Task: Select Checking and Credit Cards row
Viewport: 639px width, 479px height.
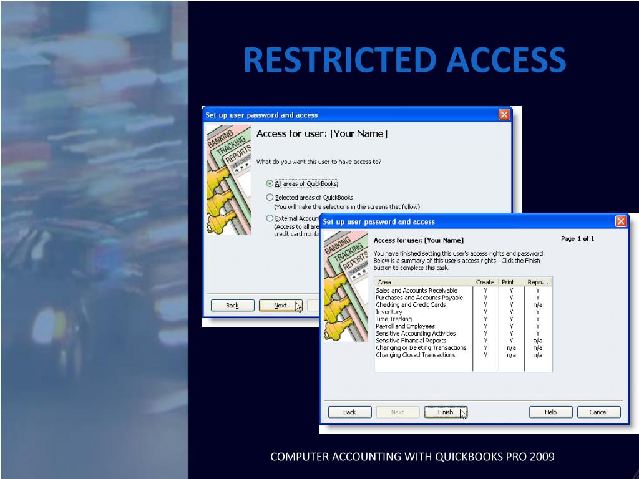Action: [464, 304]
